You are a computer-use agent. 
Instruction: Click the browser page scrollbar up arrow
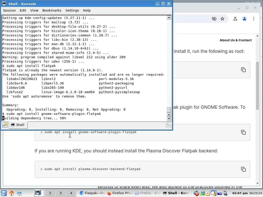pos(257,36)
